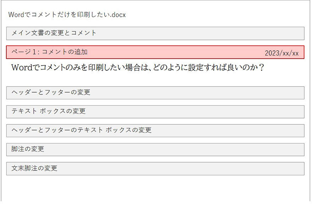Click the コメントの追加 text in the red bar
312x210 pixels.
pyautogui.click(x=65, y=52)
